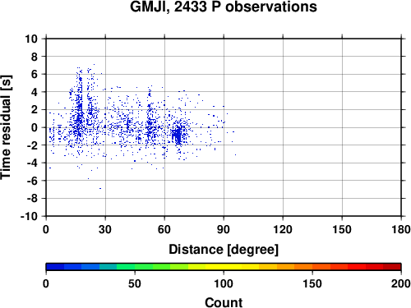This screenshot has width=411, height=308.
Task: Click the 'Count' colorbar label
Action: coord(224,302)
